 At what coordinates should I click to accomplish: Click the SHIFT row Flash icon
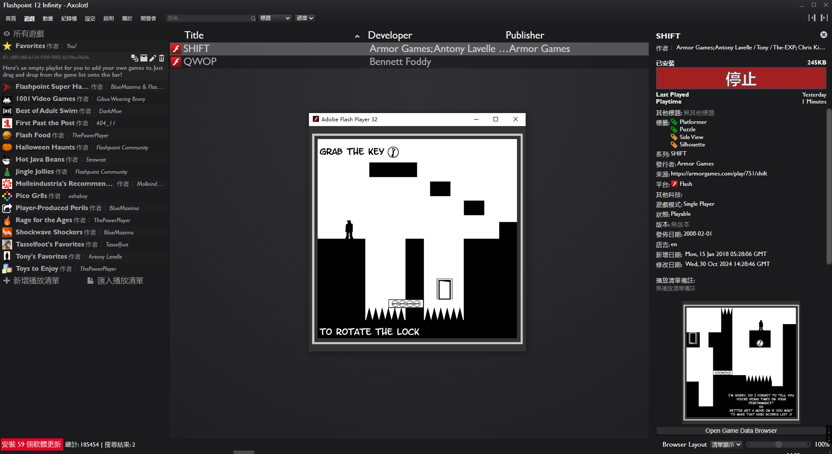coord(176,49)
